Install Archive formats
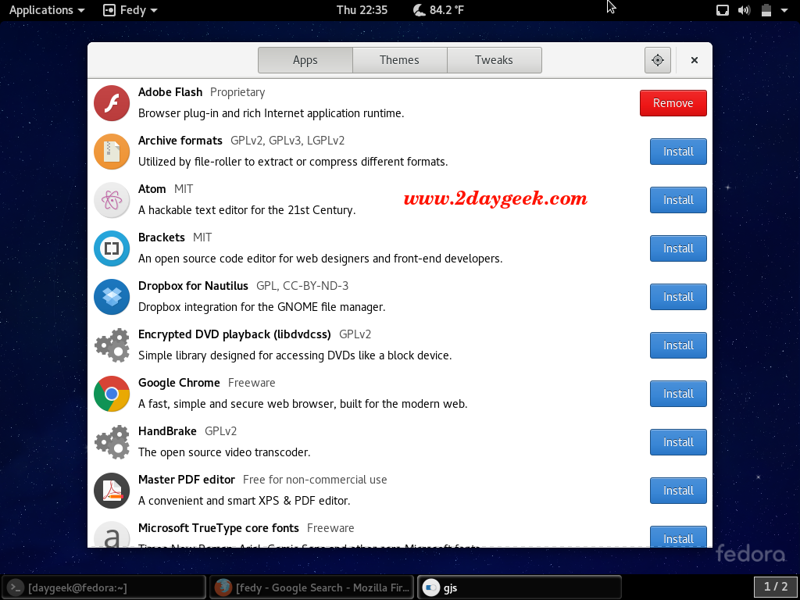Viewport: 800px width, 600px height. (678, 152)
